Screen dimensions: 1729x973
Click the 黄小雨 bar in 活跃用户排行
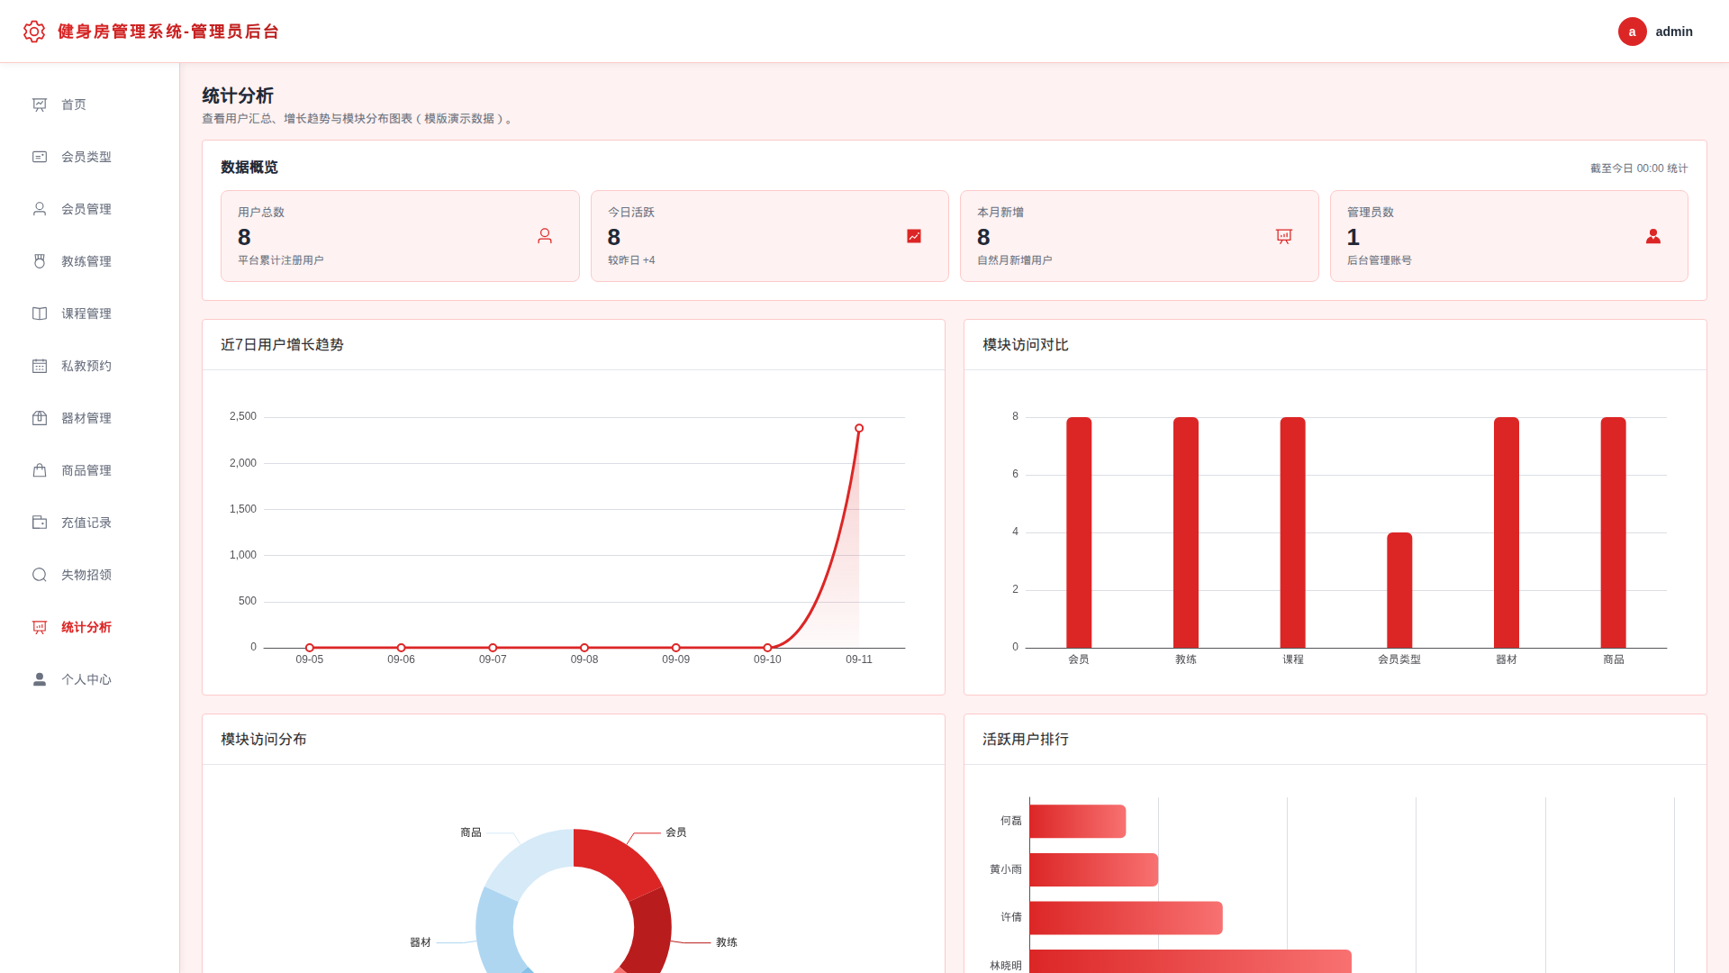[x=1094, y=869]
